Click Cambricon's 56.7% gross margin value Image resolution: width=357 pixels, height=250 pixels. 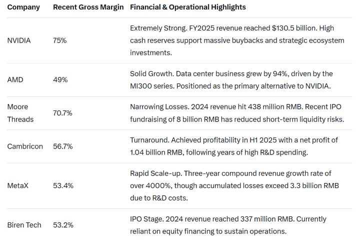(63, 146)
